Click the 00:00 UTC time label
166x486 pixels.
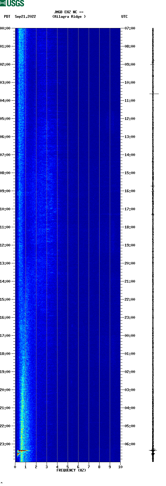pos(130,336)
